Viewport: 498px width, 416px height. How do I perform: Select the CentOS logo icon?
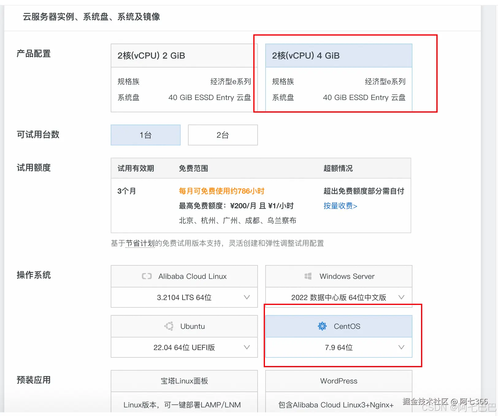pos(322,326)
